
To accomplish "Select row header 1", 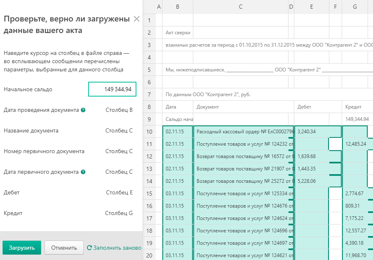I will (149, 20).
